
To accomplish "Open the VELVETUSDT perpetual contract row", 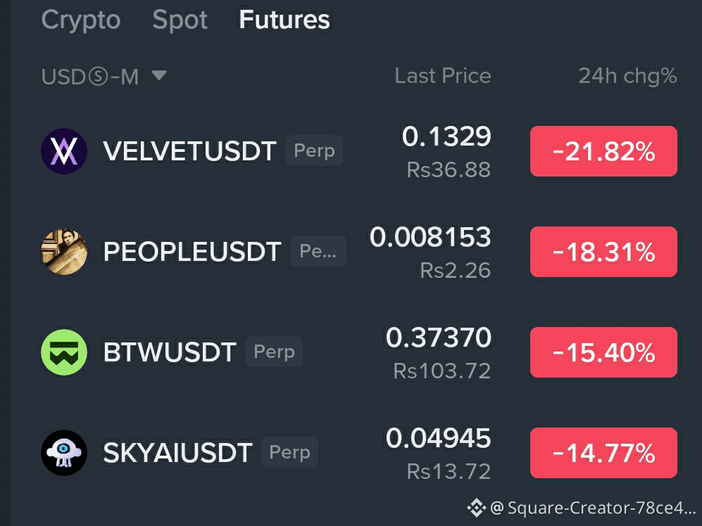I will pyautogui.click(x=359, y=151).
